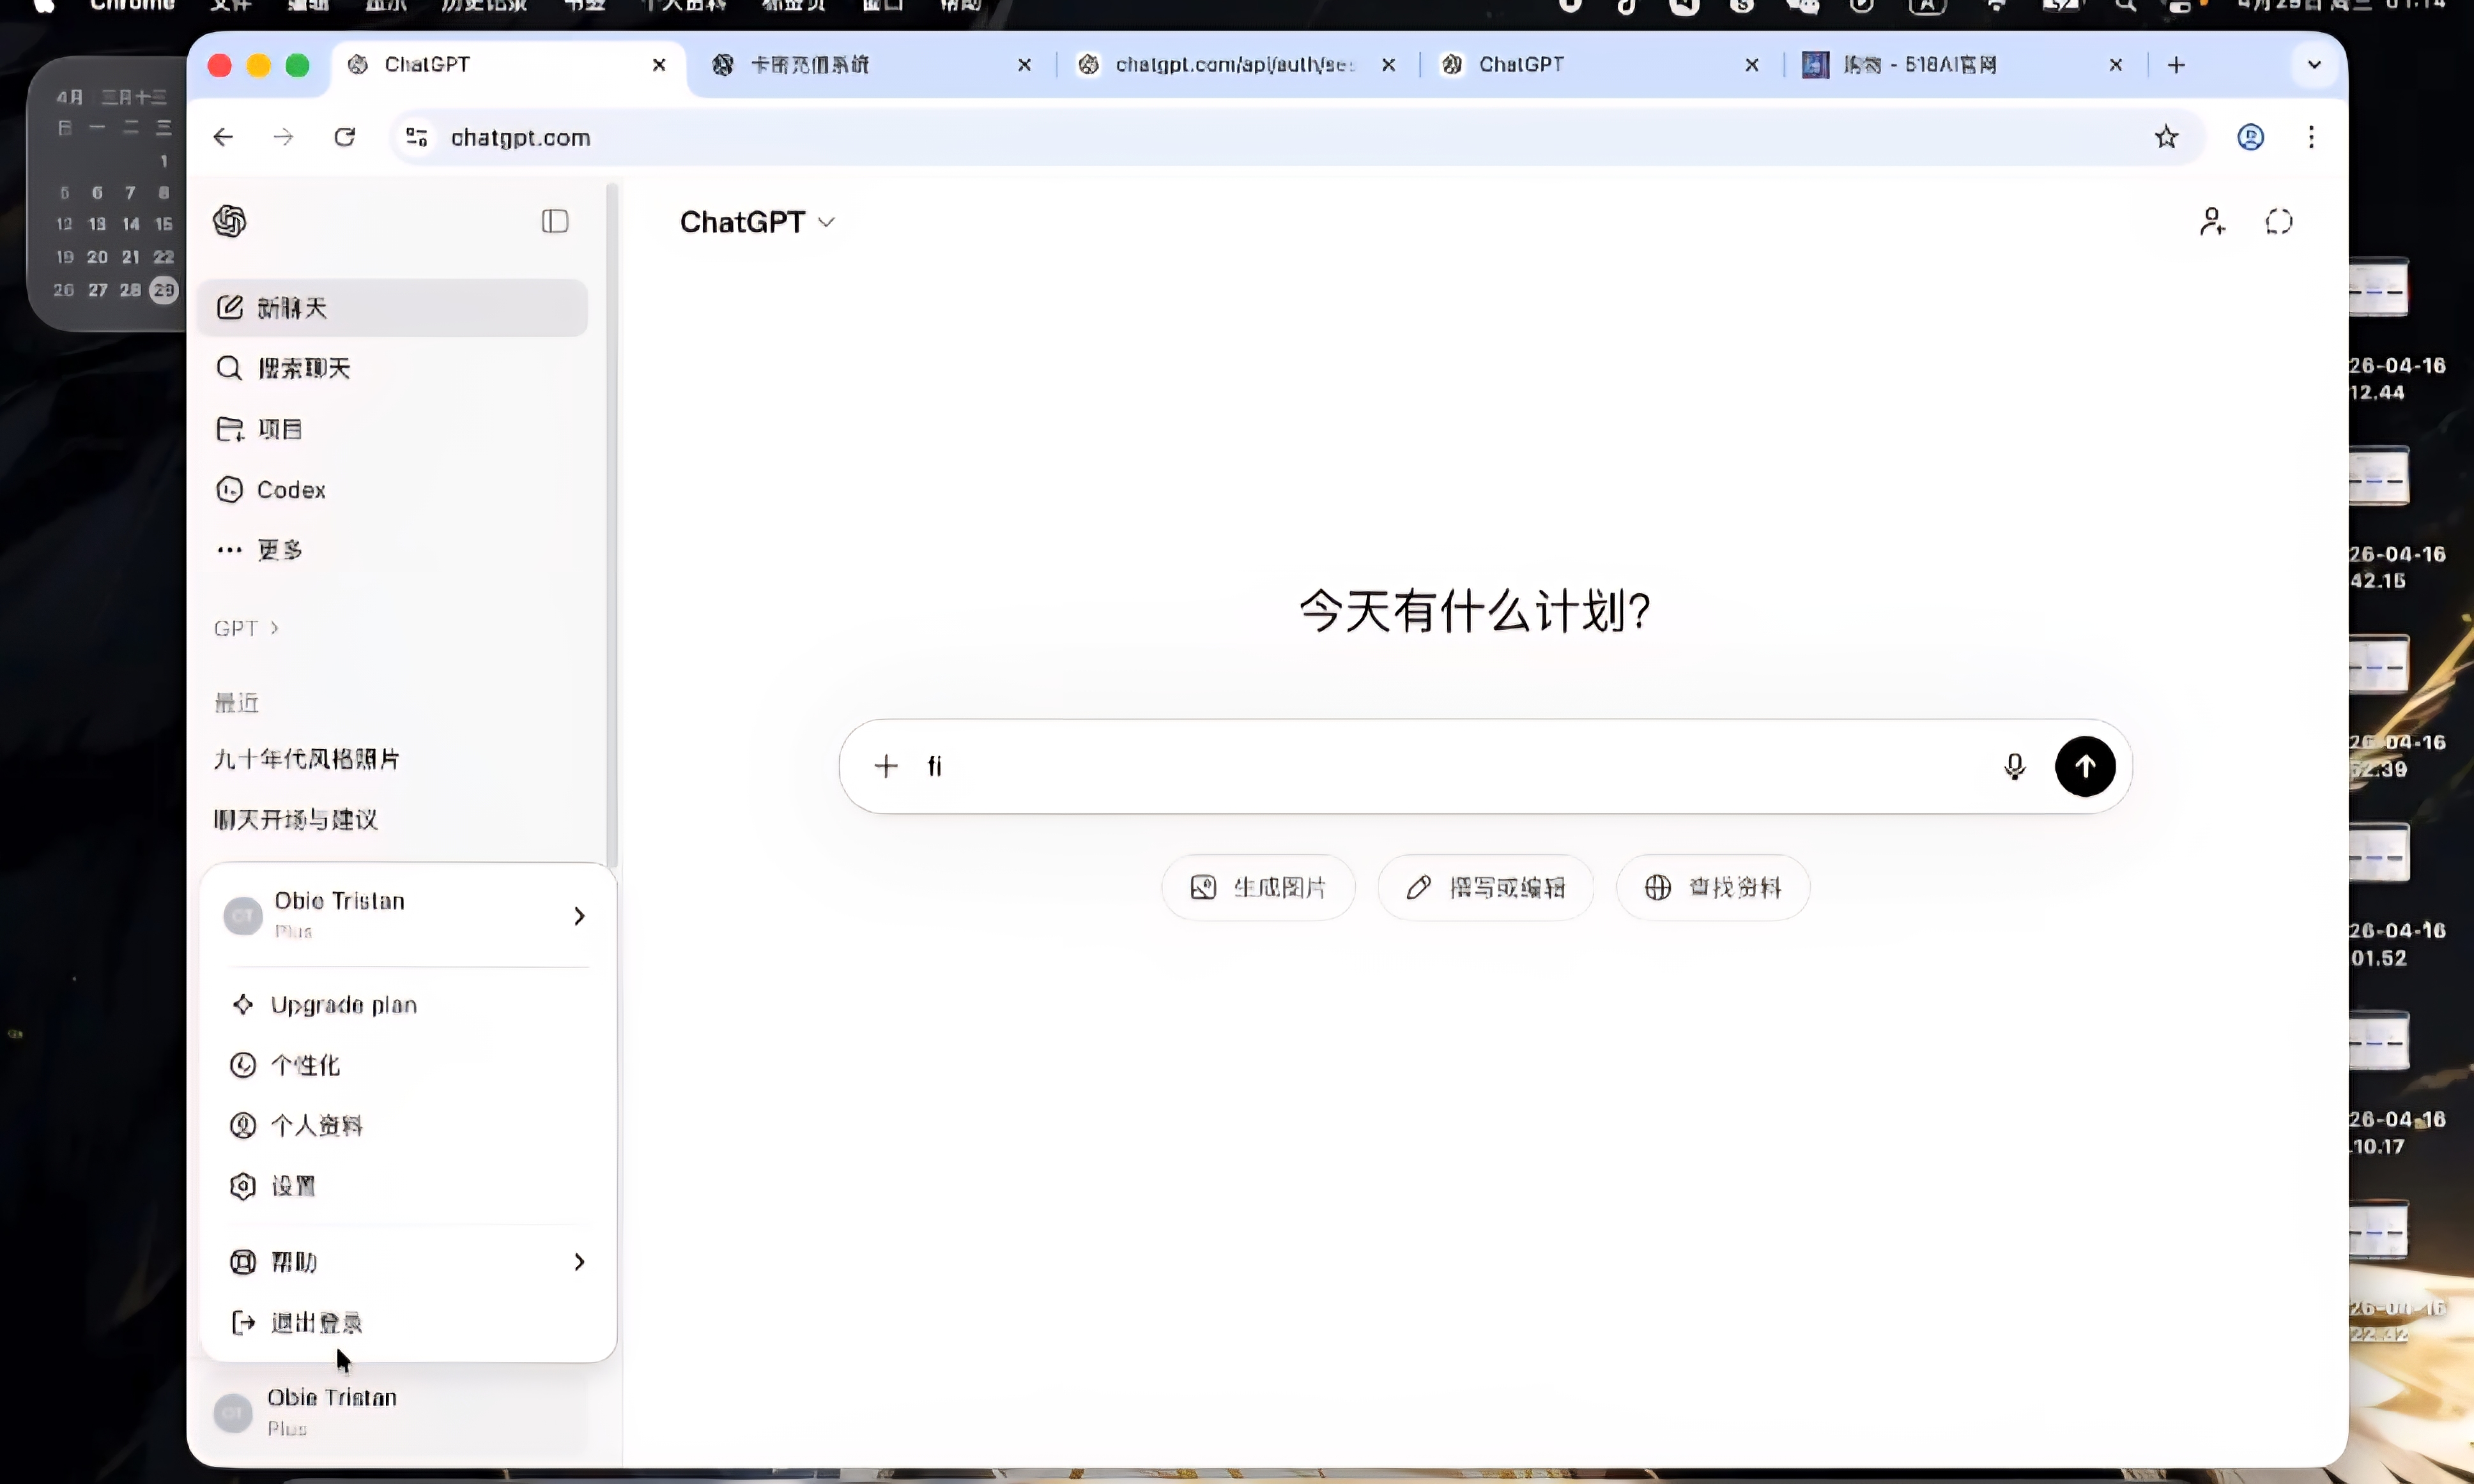Image resolution: width=2474 pixels, height=1484 pixels.
Task: Open the Chrome profile avatar icon
Action: pyautogui.click(x=2250, y=137)
